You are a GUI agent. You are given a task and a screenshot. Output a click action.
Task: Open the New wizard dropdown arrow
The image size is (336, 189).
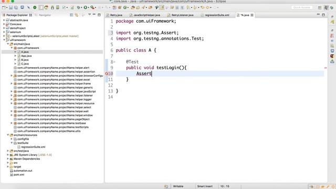point(7,8)
